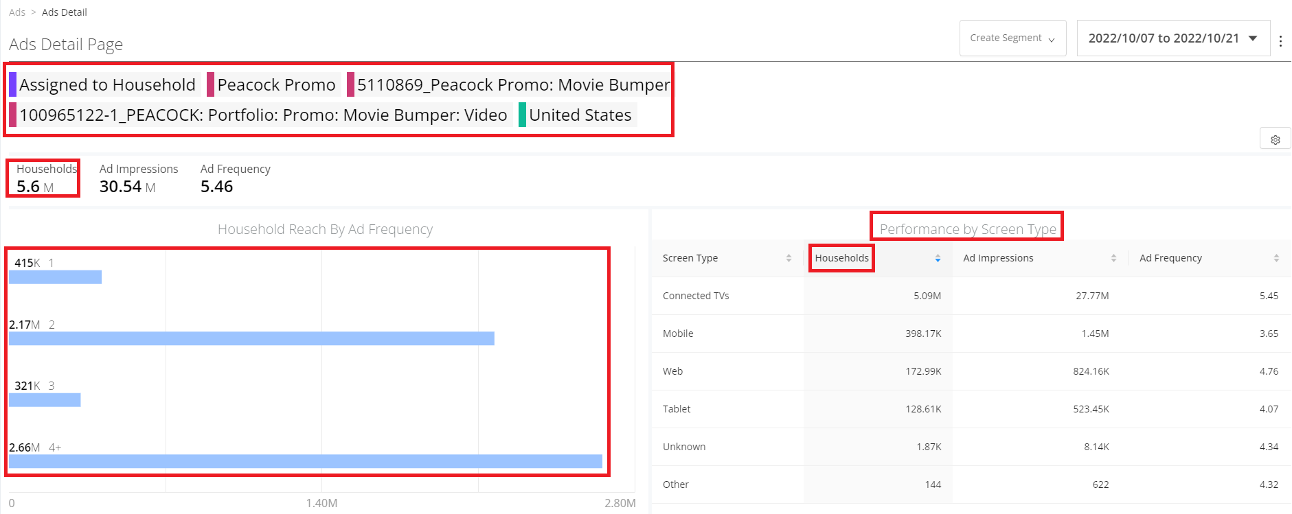The image size is (1292, 514).
Task: Click the 1.40M axis label
Action: 321,503
